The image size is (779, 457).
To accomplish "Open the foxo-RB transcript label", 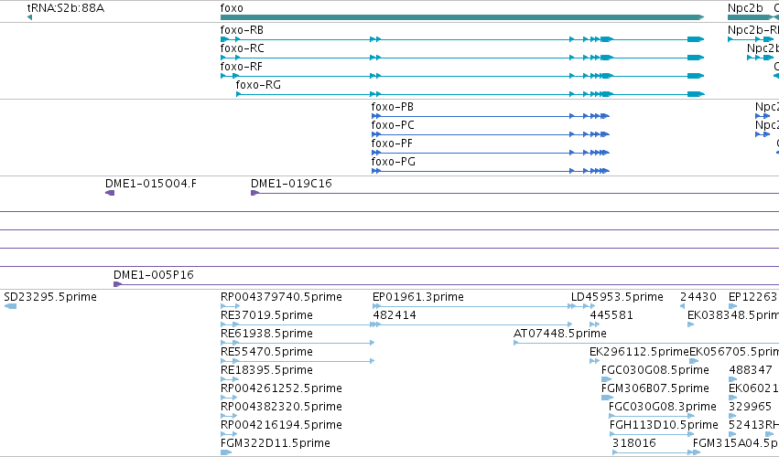I will tap(242, 30).
